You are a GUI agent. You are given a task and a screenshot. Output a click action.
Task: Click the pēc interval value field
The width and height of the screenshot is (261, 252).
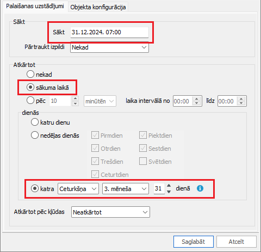(x=60, y=101)
